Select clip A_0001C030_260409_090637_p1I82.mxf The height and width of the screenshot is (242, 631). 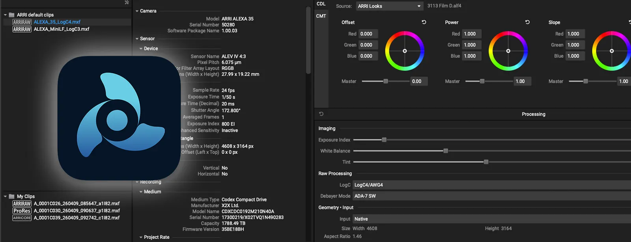77,211
